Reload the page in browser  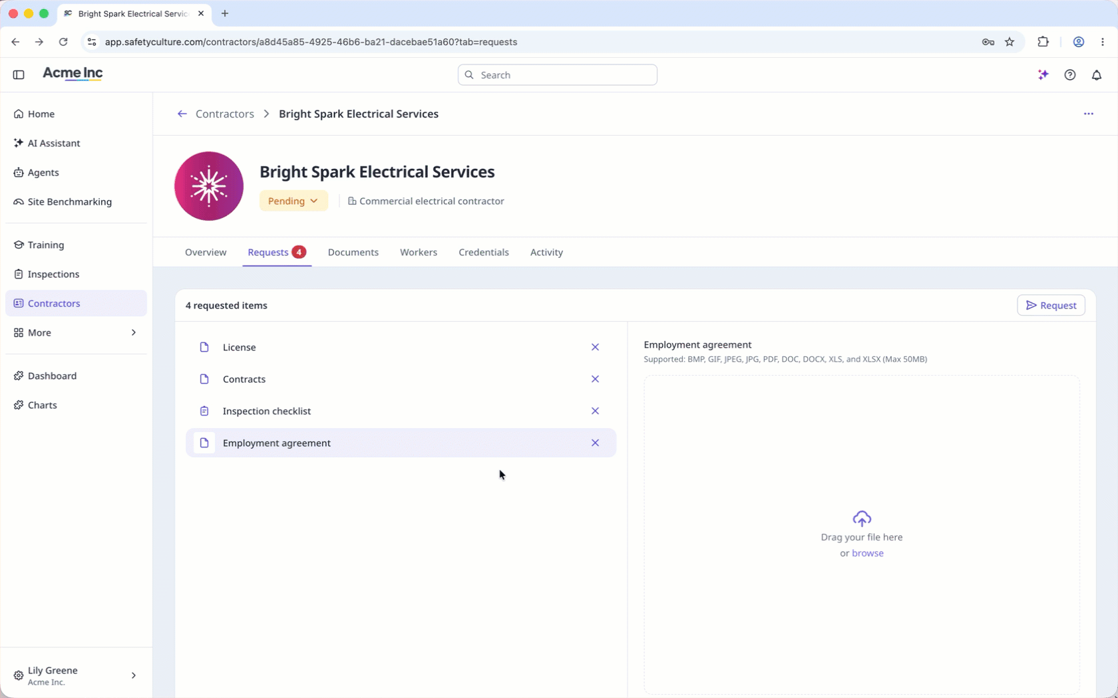pyautogui.click(x=63, y=42)
